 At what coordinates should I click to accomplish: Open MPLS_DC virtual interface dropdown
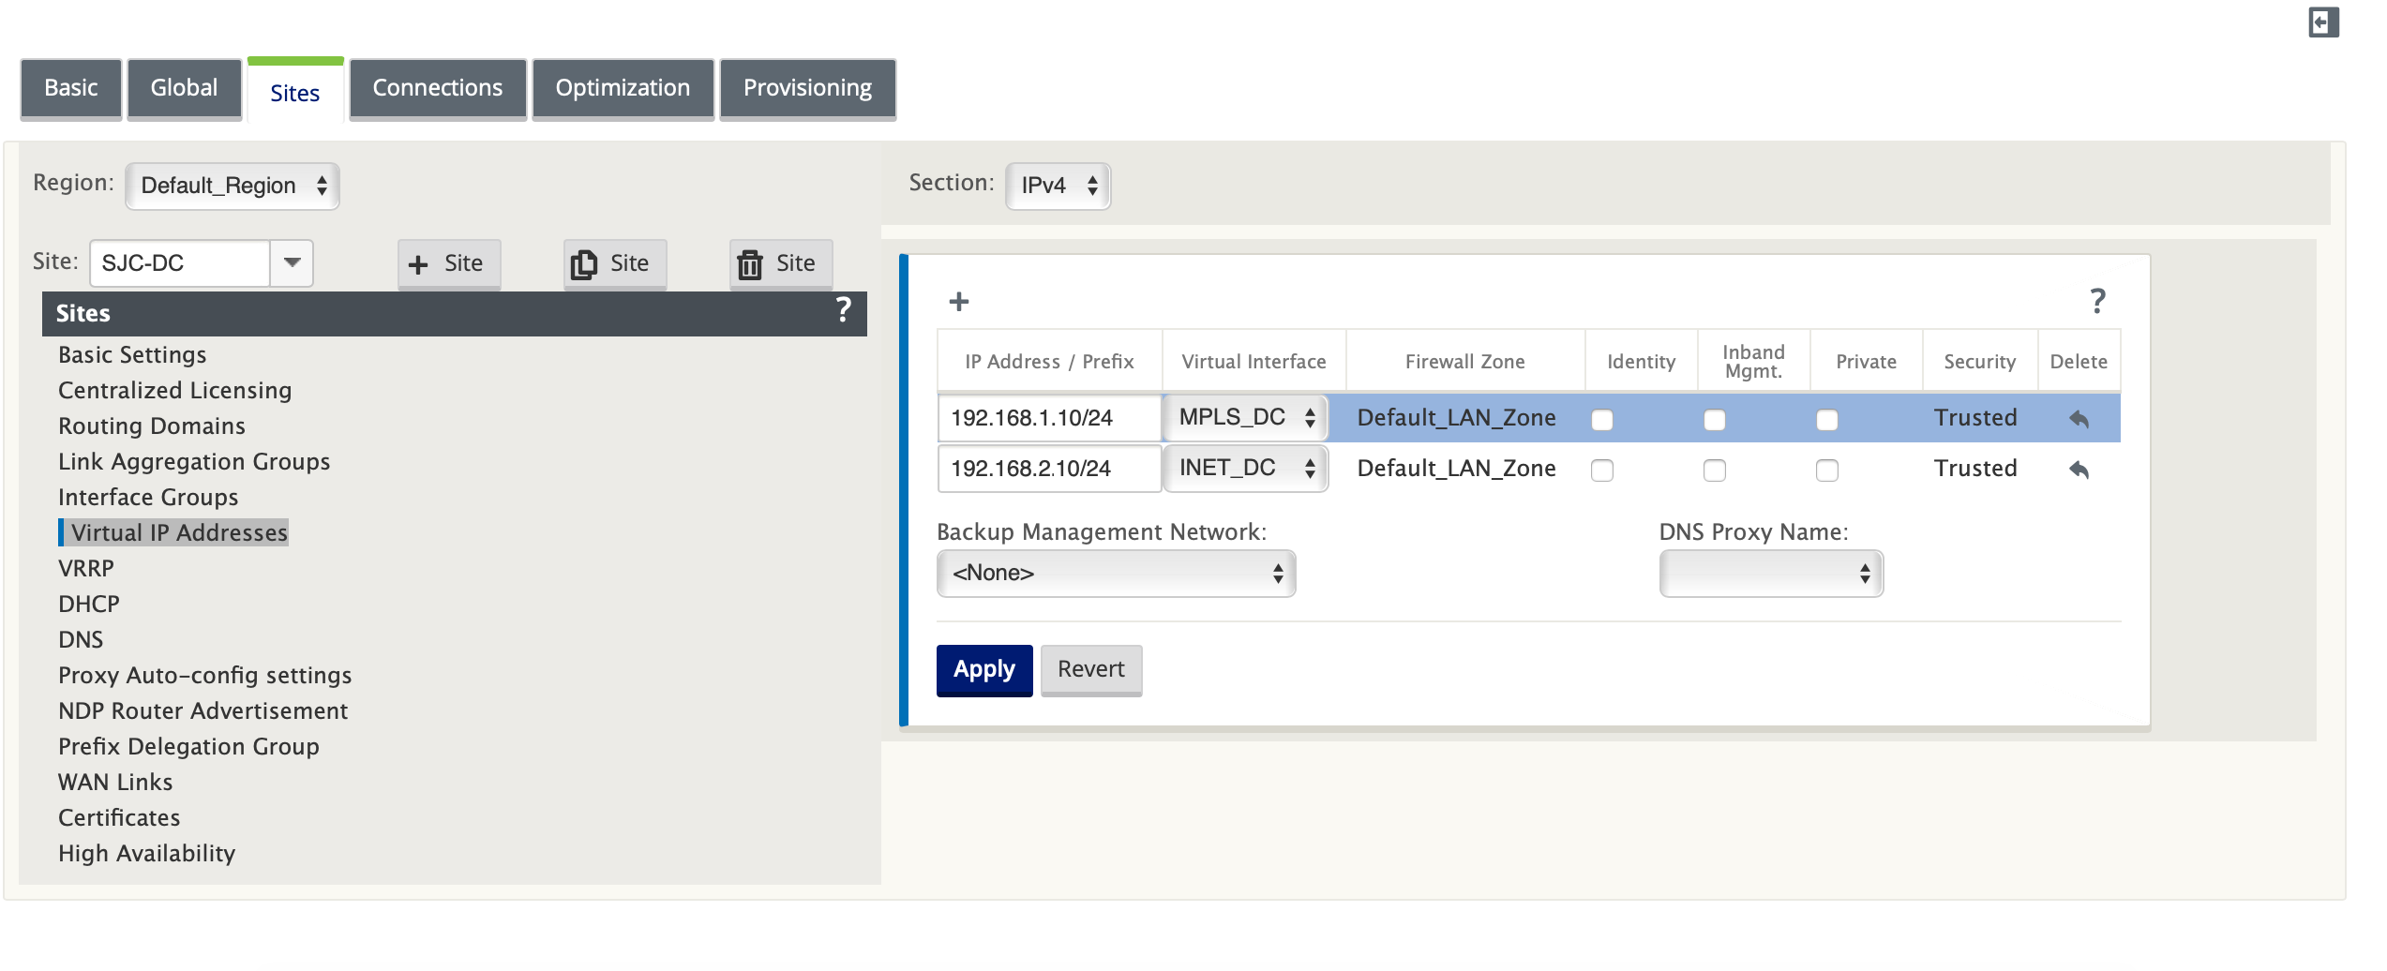(1246, 418)
